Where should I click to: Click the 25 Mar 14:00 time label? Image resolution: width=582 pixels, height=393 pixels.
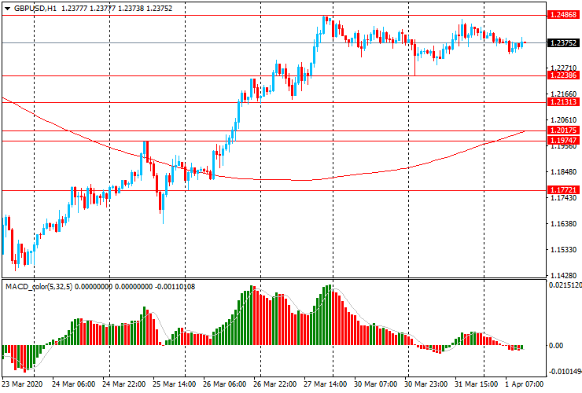[175, 385]
